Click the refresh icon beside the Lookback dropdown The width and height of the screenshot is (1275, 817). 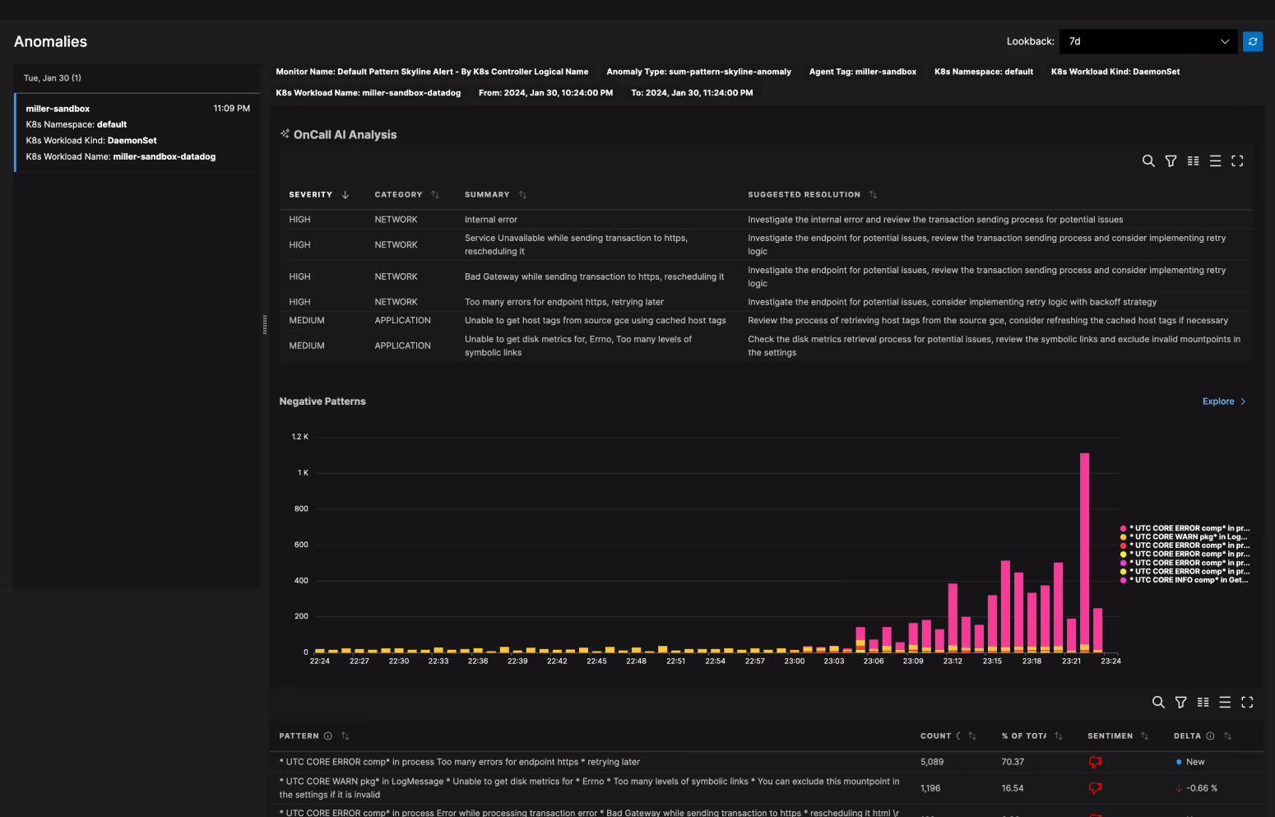(x=1253, y=41)
